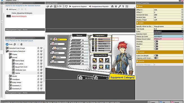Click the last panel icon in preview toolbar
Image resolution: width=184 pixels, height=103 pixels.
[x=127, y=6]
